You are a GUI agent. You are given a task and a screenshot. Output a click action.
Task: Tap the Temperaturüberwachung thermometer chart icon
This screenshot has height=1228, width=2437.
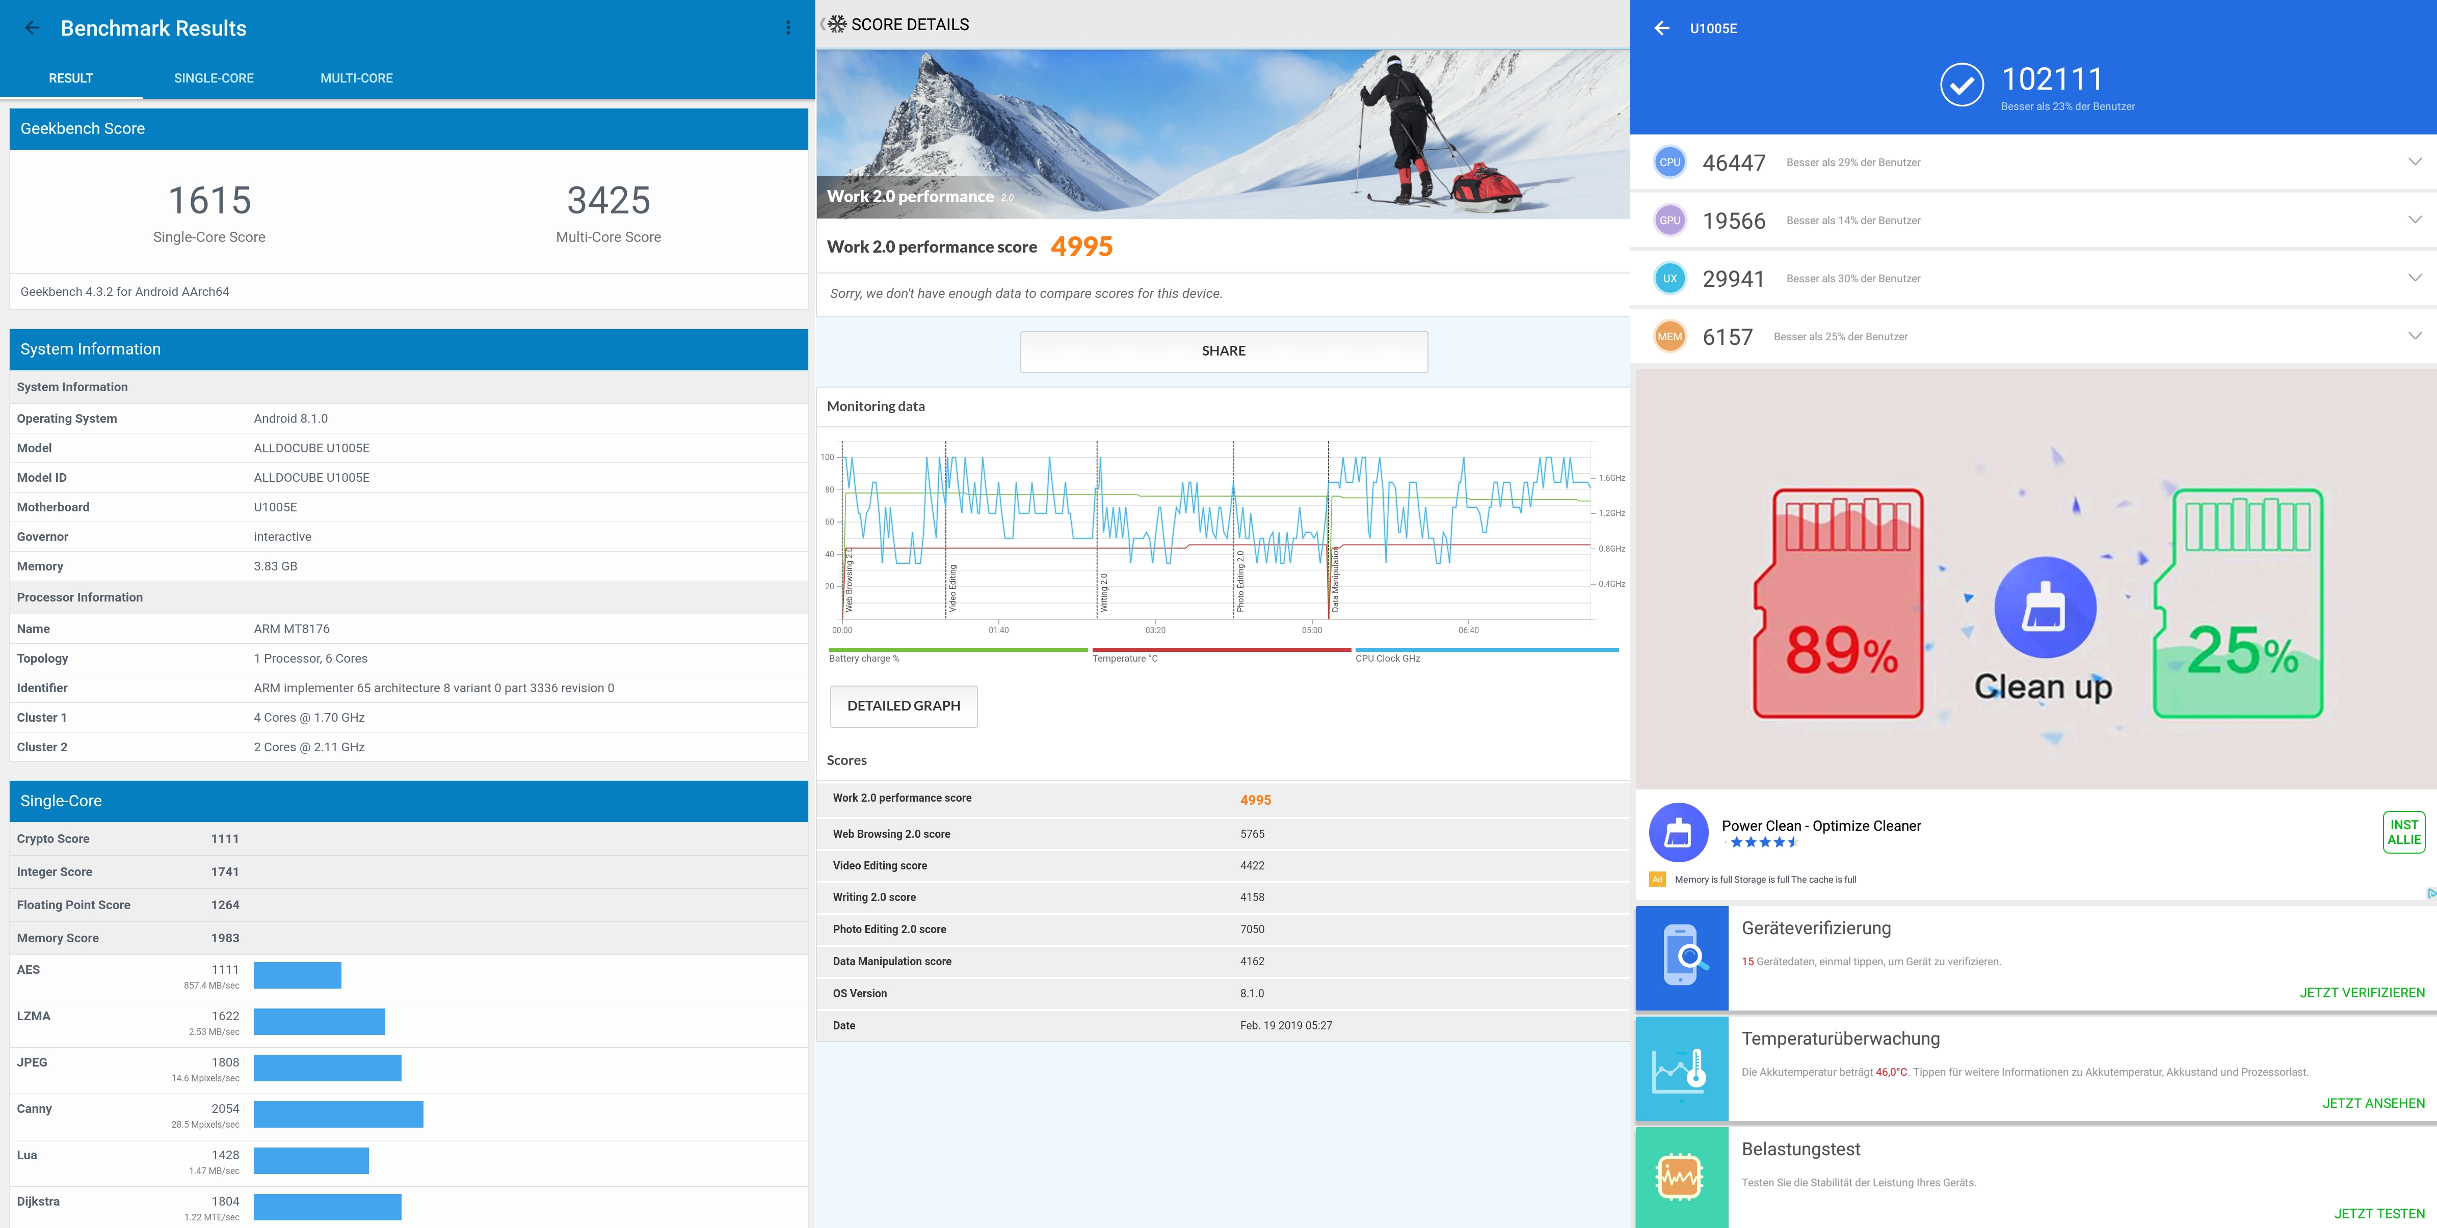click(x=1682, y=1068)
